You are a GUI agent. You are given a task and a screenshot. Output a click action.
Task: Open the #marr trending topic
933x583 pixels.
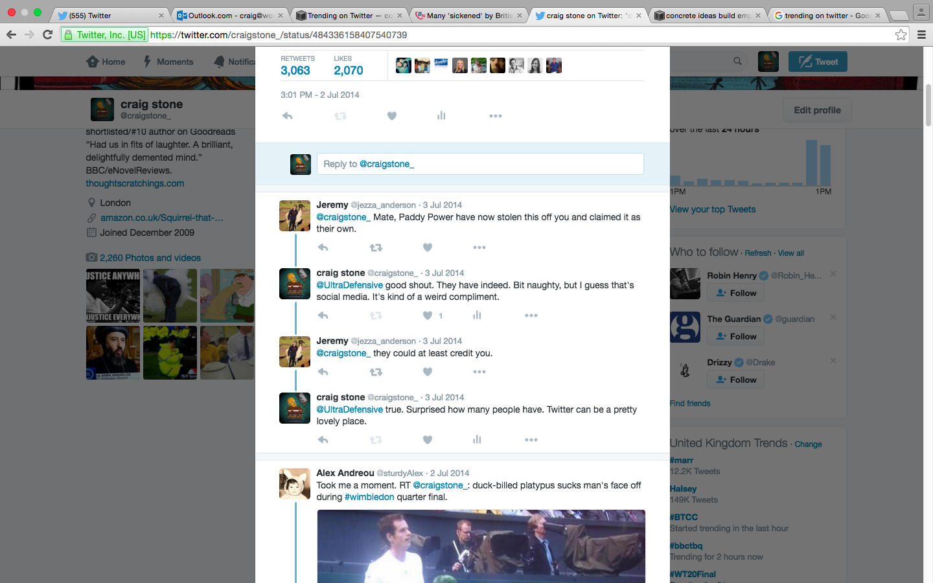point(682,460)
